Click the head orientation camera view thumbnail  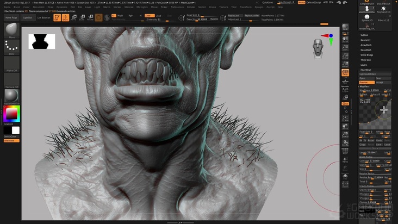tap(318, 49)
